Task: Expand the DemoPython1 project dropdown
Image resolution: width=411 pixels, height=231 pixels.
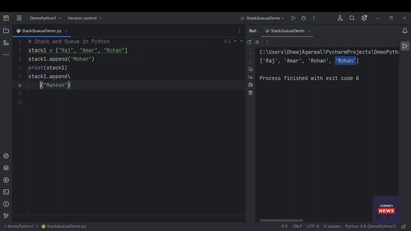Action: pos(46,18)
